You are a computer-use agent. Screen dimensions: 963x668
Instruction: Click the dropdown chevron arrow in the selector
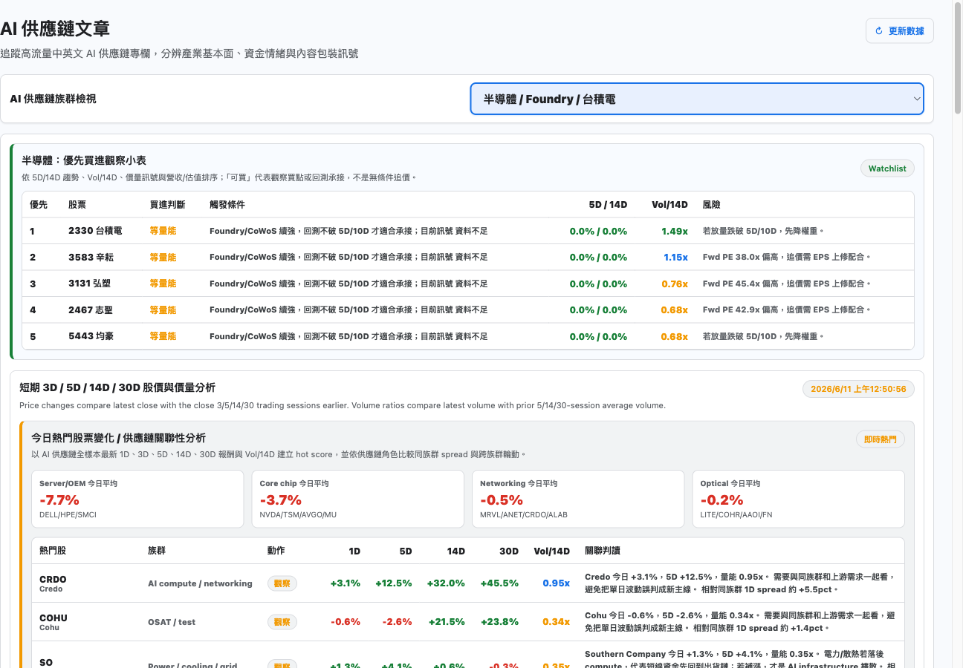pyautogui.click(x=917, y=99)
